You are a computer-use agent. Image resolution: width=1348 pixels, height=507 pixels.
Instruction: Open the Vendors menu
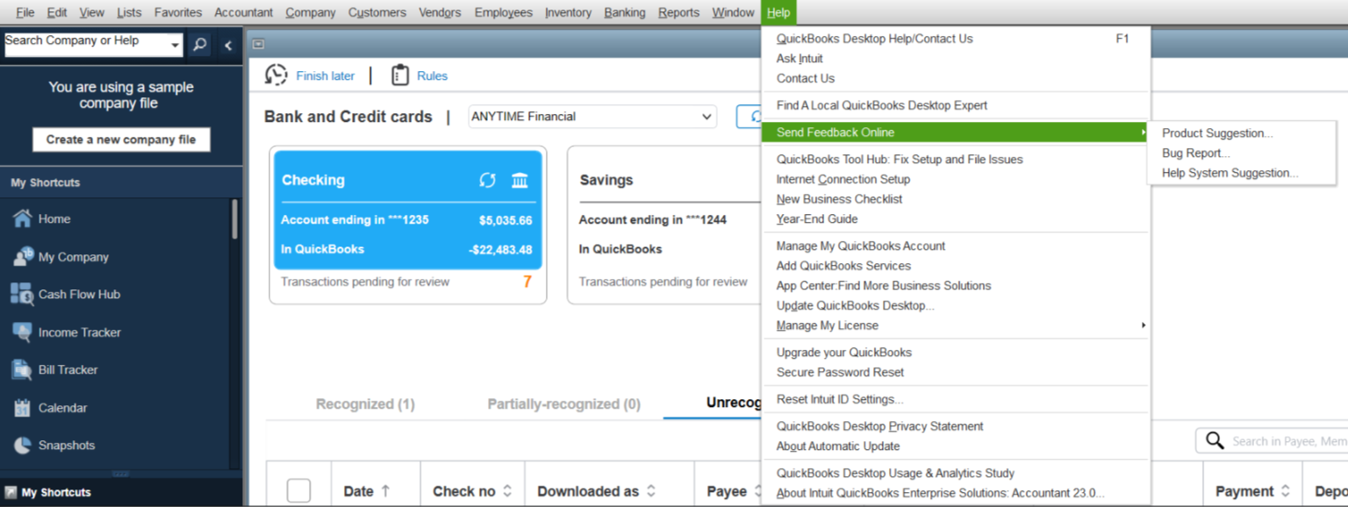[440, 12]
